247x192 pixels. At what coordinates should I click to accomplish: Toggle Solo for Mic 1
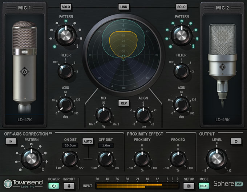click(x=66, y=7)
